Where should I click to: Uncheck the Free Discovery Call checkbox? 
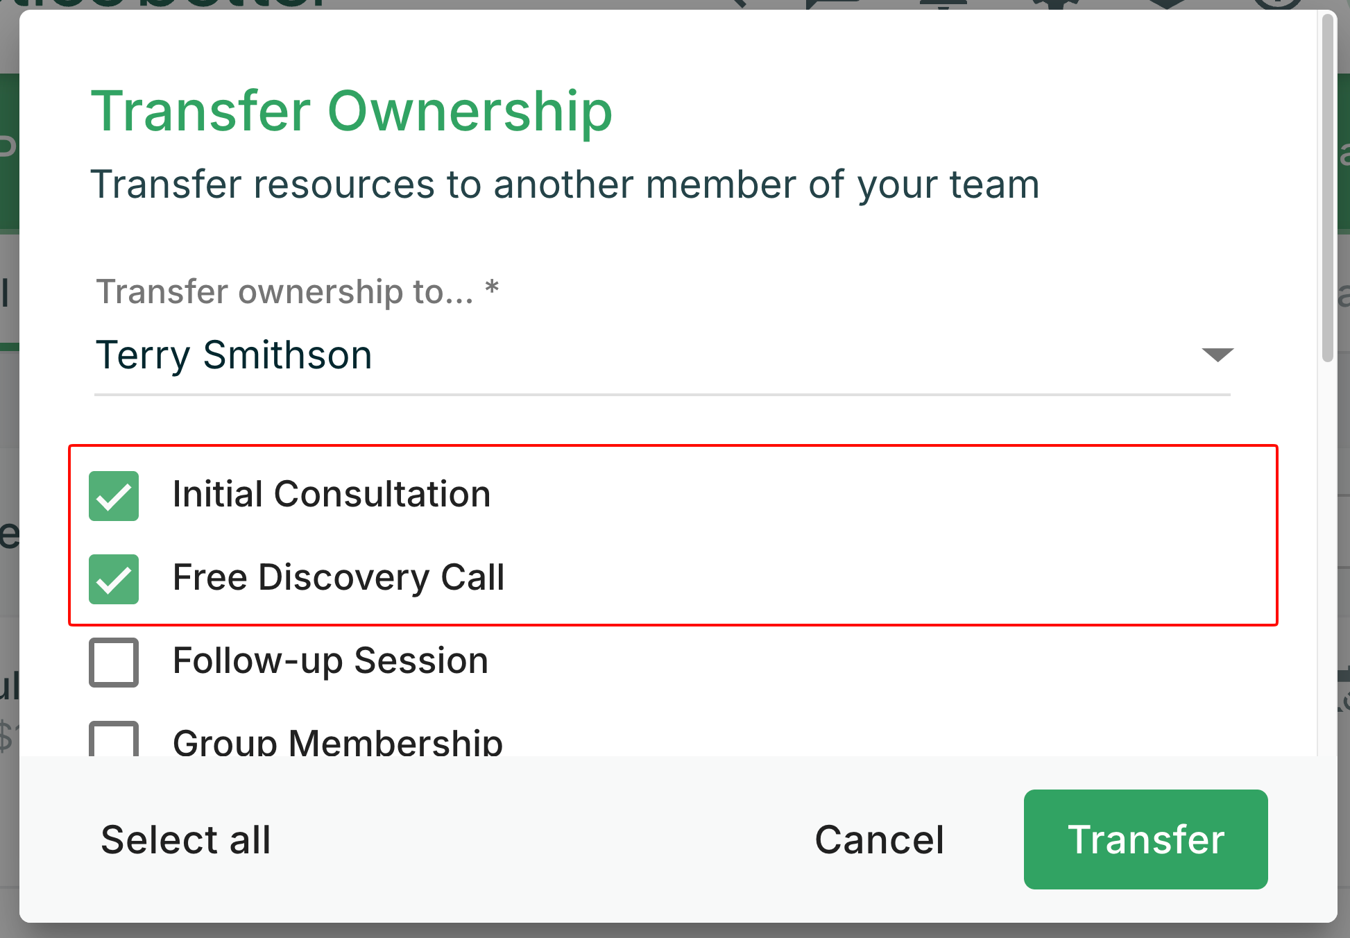coord(114,579)
